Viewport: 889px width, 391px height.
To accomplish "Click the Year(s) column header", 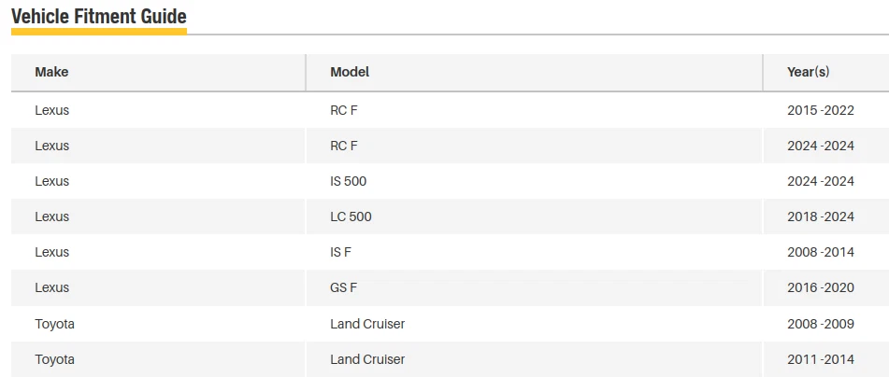I will 809,72.
